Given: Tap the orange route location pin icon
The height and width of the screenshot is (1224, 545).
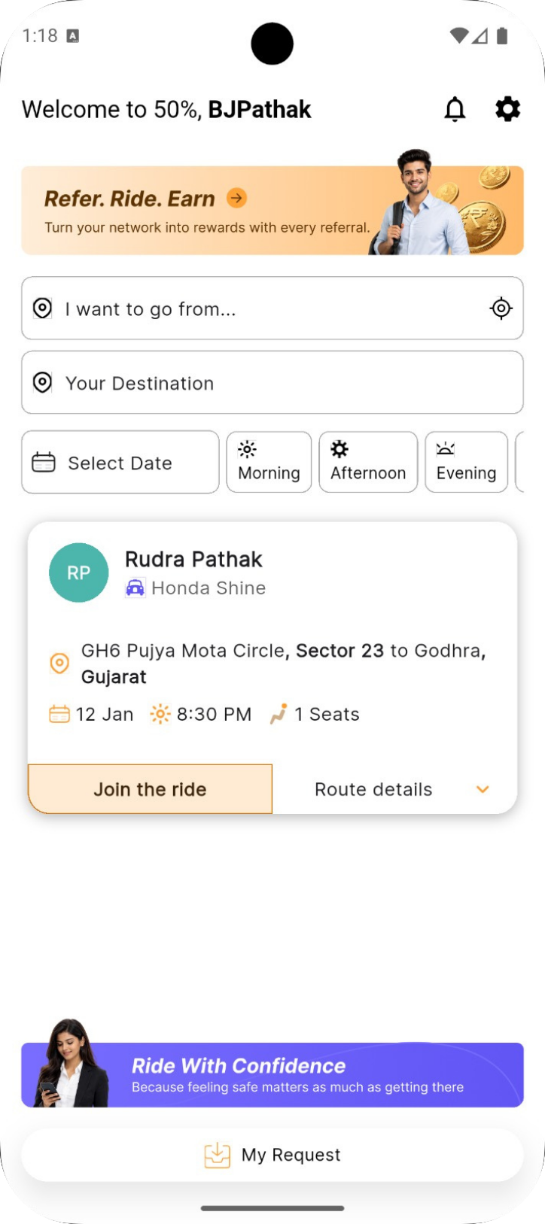Looking at the screenshot, I should coord(59,664).
